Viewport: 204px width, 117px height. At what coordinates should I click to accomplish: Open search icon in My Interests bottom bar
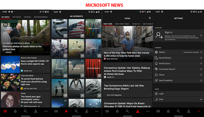[x=76, y=111]
